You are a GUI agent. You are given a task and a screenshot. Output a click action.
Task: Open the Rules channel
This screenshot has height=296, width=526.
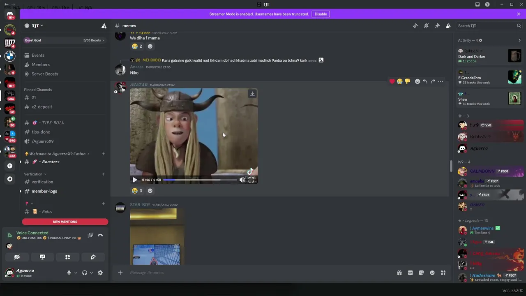pos(65,211)
